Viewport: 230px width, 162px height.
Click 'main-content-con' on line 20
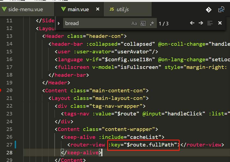[118, 91]
